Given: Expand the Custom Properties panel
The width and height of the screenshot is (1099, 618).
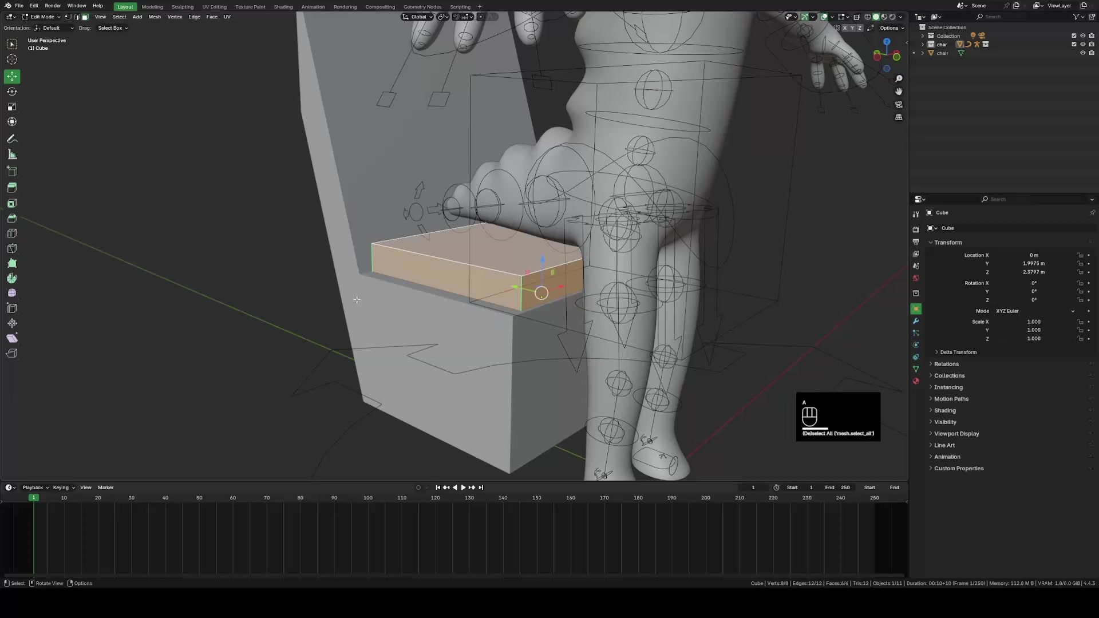Looking at the screenshot, I should click(x=959, y=468).
